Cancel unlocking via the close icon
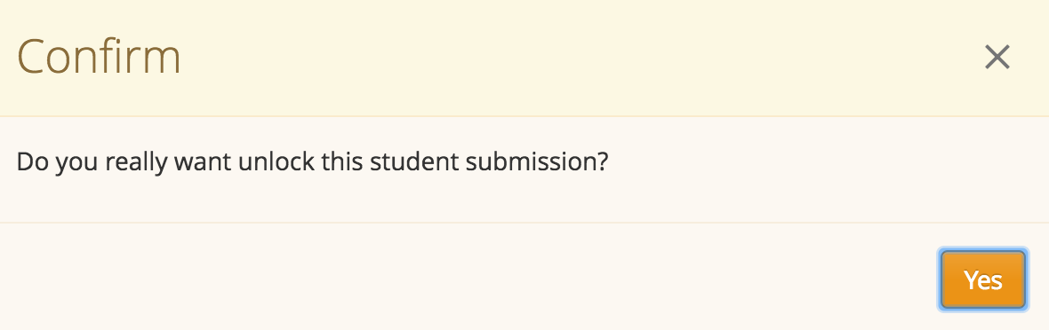1049x330 pixels. (x=997, y=58)
